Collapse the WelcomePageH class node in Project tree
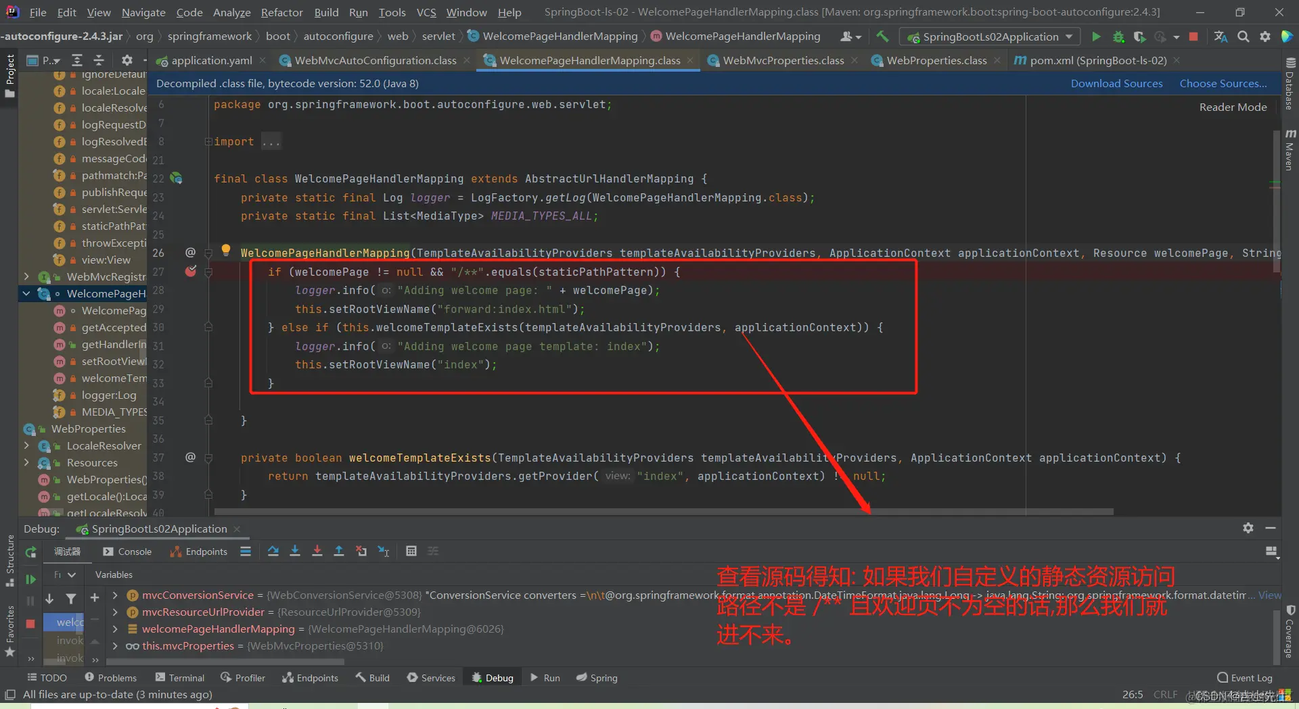Image resolution: width=1299 pixels, height=709 pixels. pos(26,293)
